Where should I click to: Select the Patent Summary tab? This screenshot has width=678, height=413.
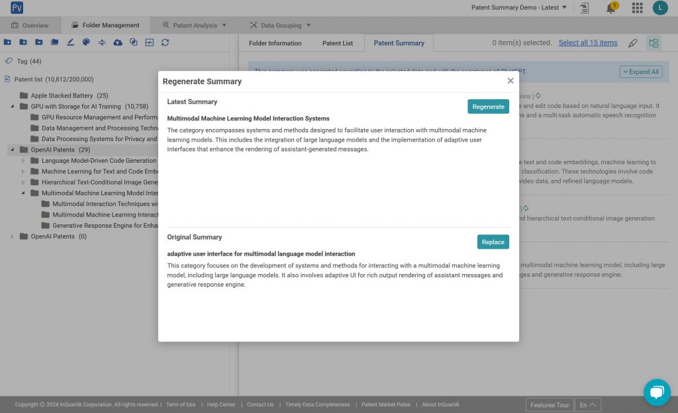[x=399, y=43]
